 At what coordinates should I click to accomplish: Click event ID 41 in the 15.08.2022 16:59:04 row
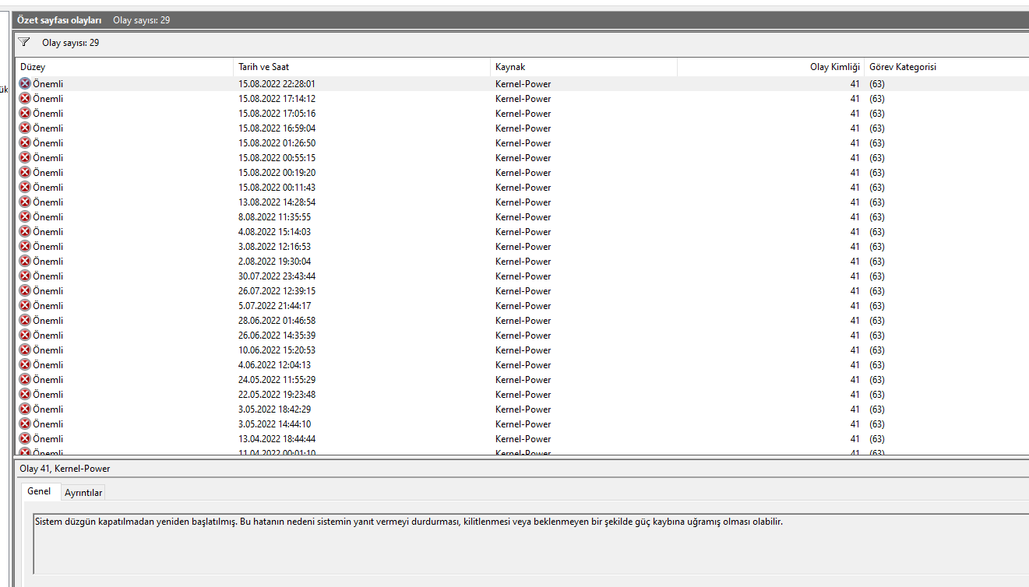click(x=855, y=128)
